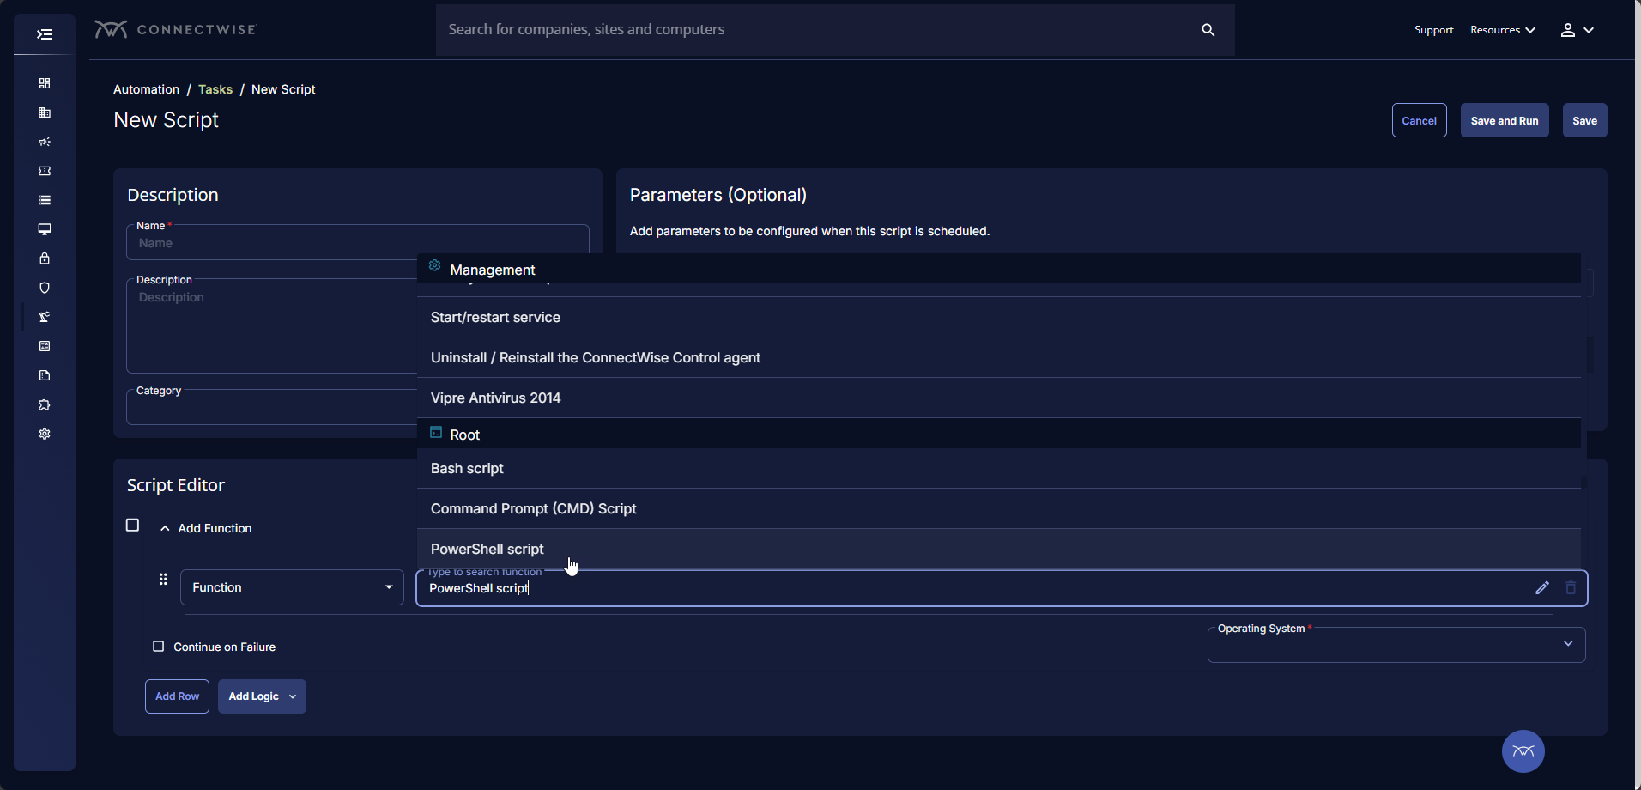The image size is (1641, 790).
Task: Tick the checkbox beside Add Function
Action: pos(132,525)
